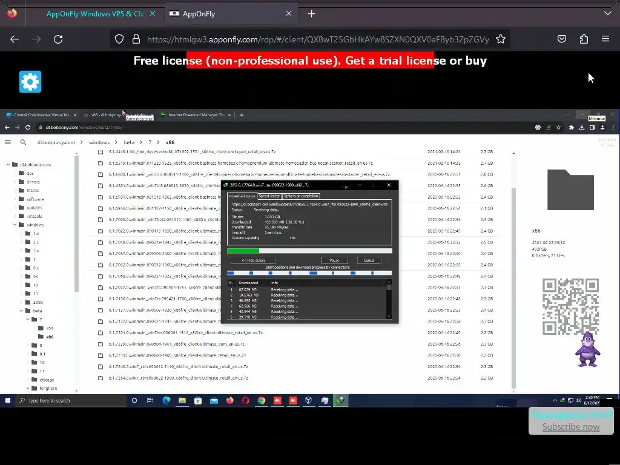Open the 6.1.7229.0.winmain ultimate oem file

(176, 344)
